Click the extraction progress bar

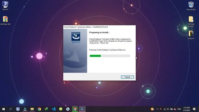point(110,56)
